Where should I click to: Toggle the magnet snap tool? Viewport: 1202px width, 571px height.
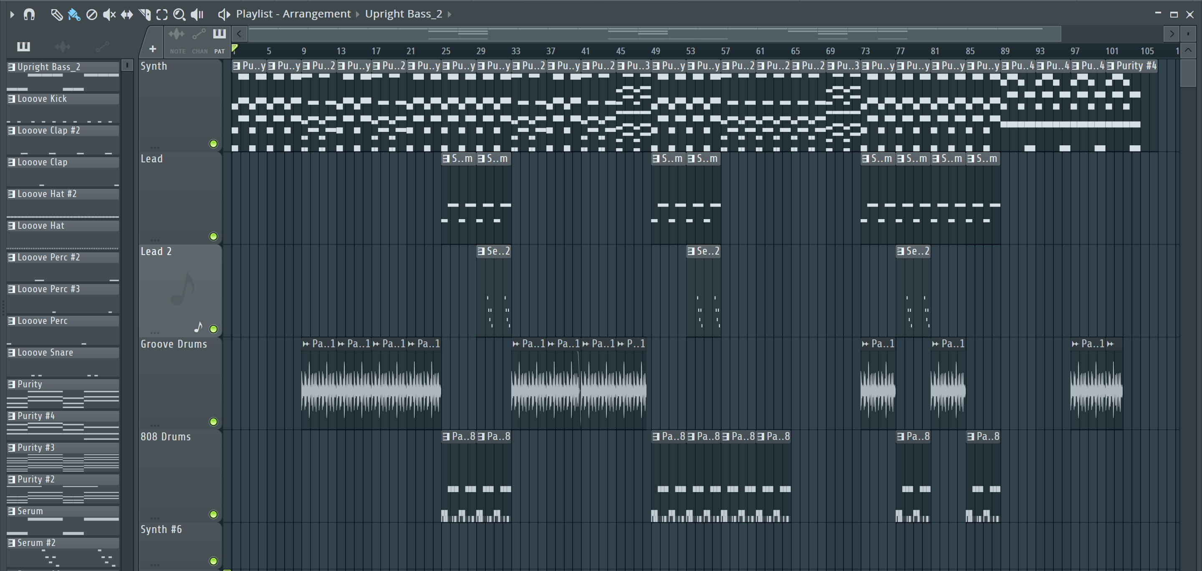tap(29, 15)
